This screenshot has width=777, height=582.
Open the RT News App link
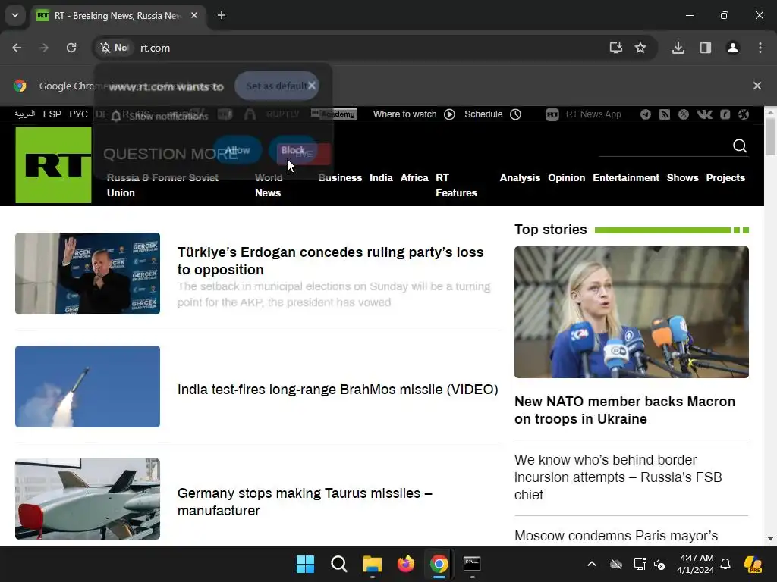coord(584,114)
